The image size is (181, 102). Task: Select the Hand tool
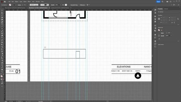[2, 69]
